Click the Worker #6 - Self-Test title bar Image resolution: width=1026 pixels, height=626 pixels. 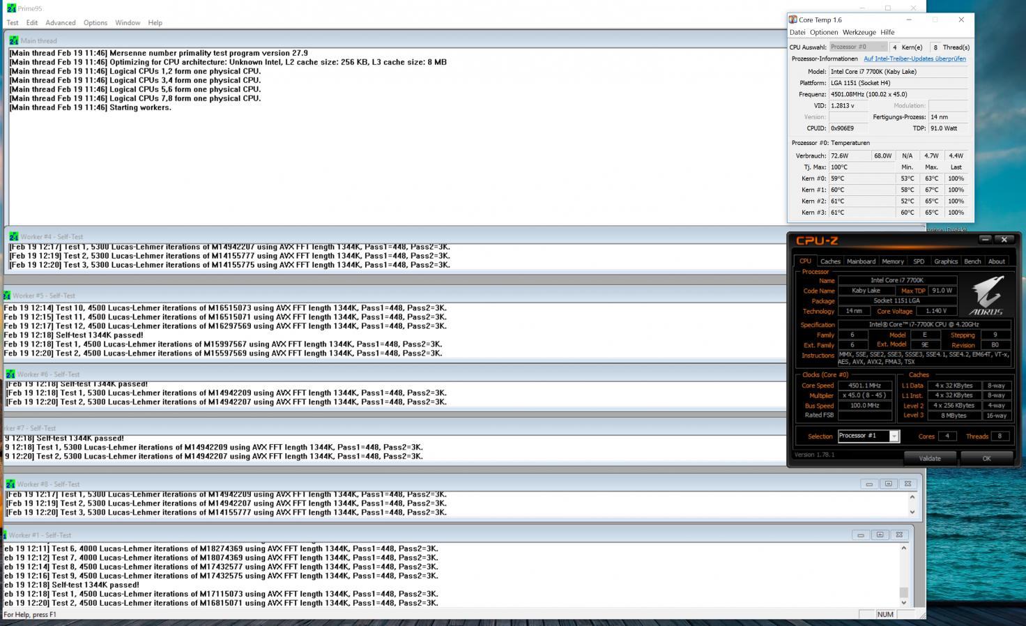(x=395, y=374)
